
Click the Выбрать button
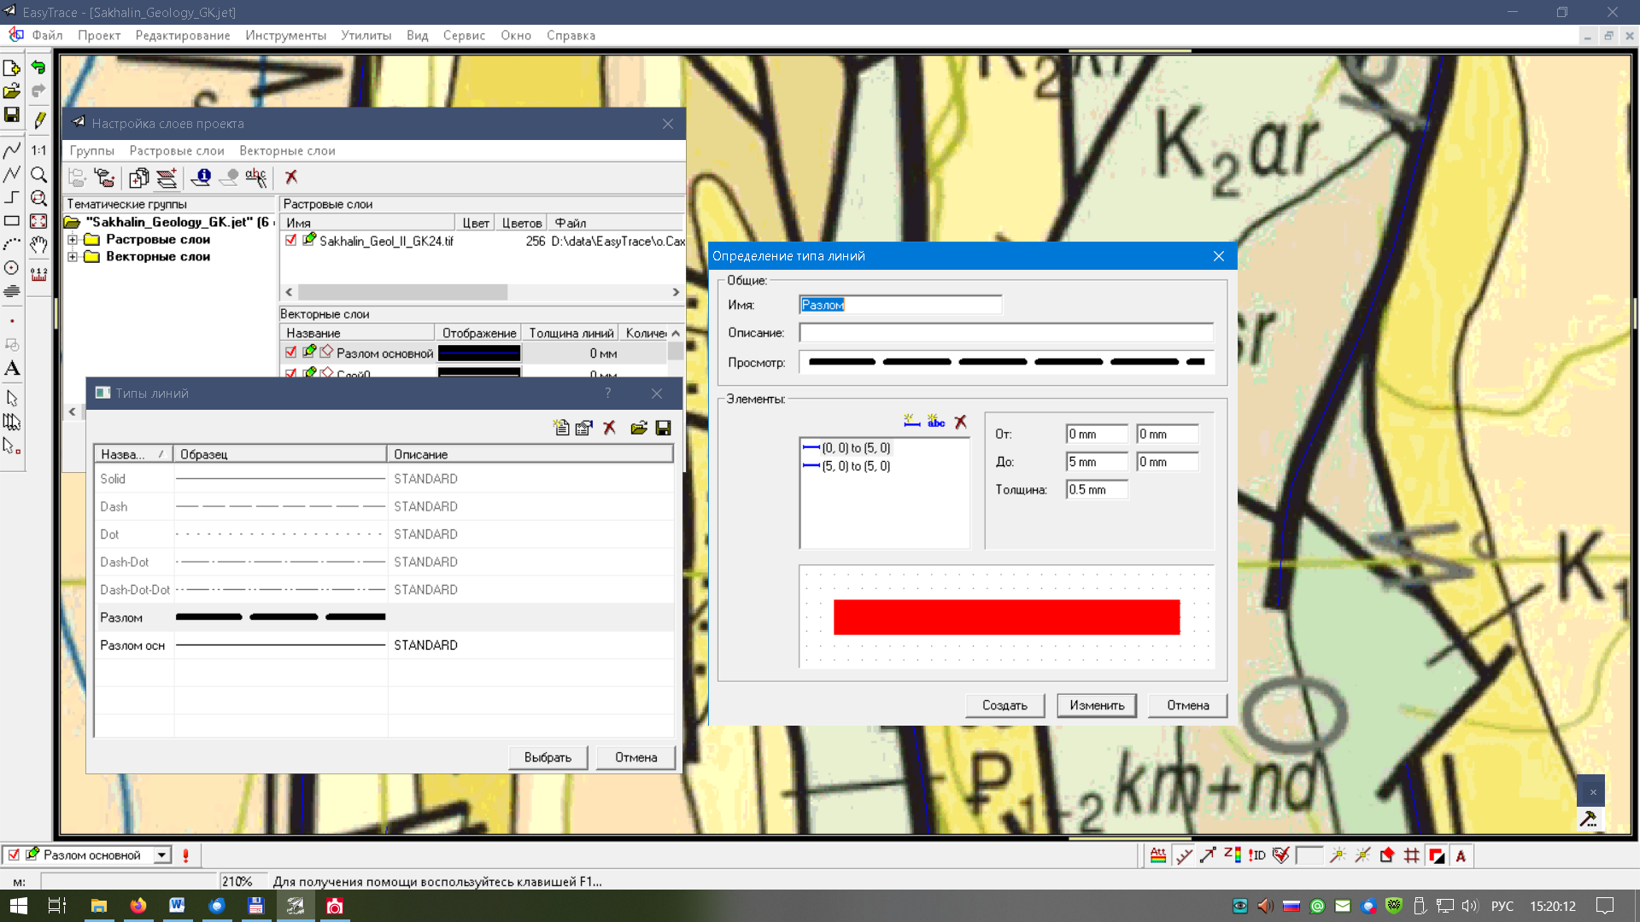tap(548, 757)
